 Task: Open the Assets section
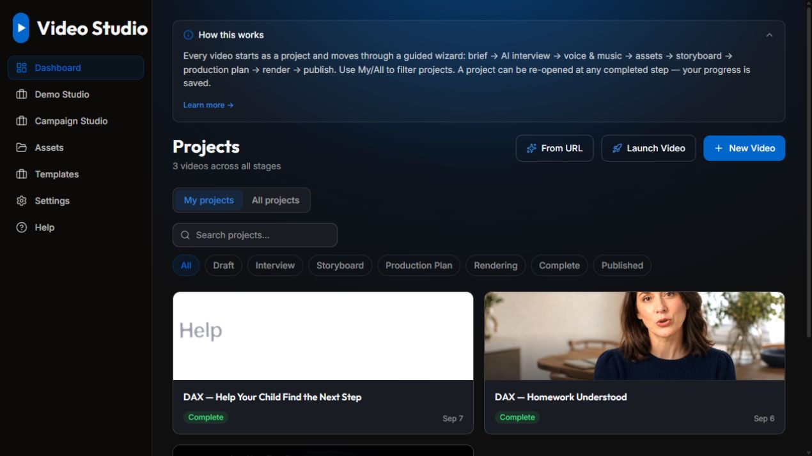pos(75,148)
